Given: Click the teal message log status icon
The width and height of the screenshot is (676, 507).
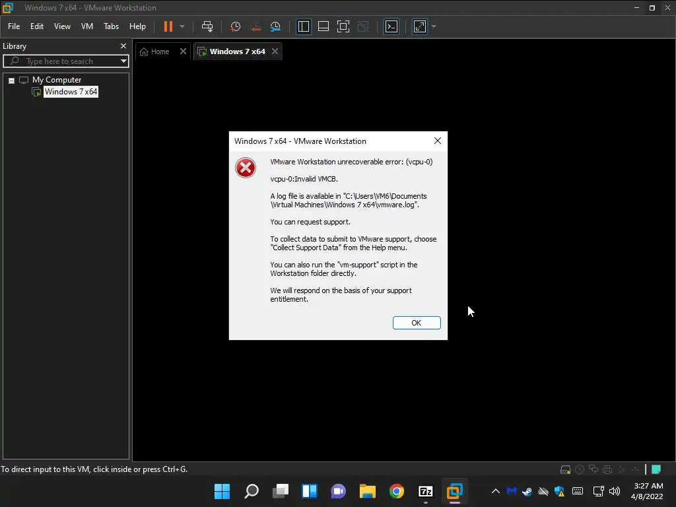Looking at the screenshot, I should tap(656, 469).
